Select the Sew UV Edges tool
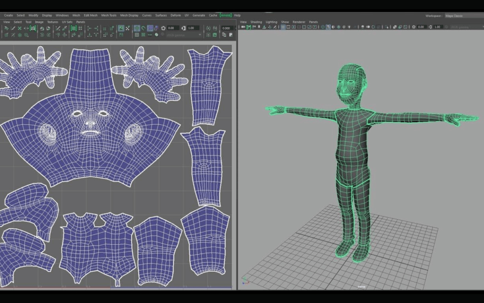The height and width of the screenshot is (303, 484). pyautogui.click(x=64, y=27)
